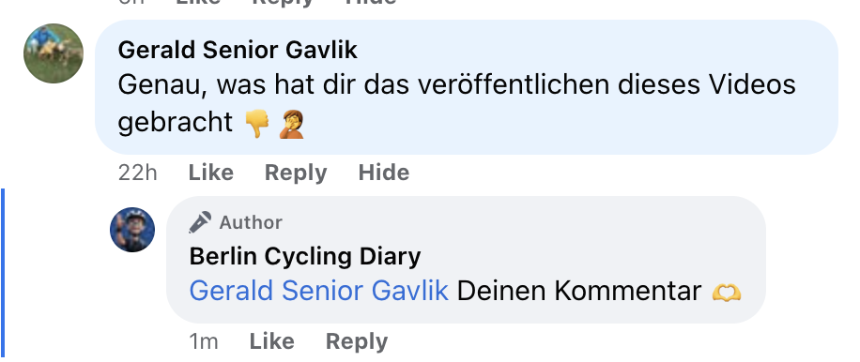
Task: Like the Berlin Cycling Diary reply
Action: tap(271, 341)
